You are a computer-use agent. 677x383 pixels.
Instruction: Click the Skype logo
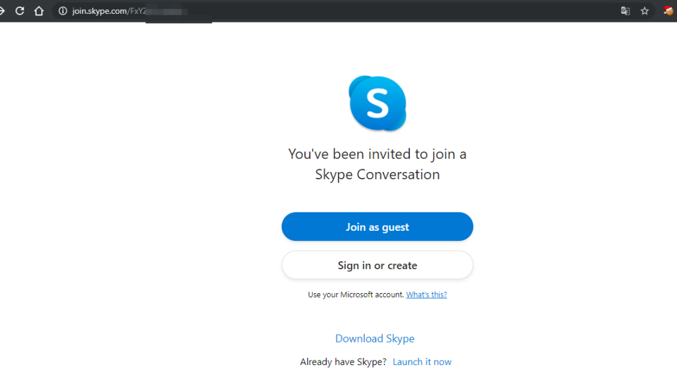point(378,103)
